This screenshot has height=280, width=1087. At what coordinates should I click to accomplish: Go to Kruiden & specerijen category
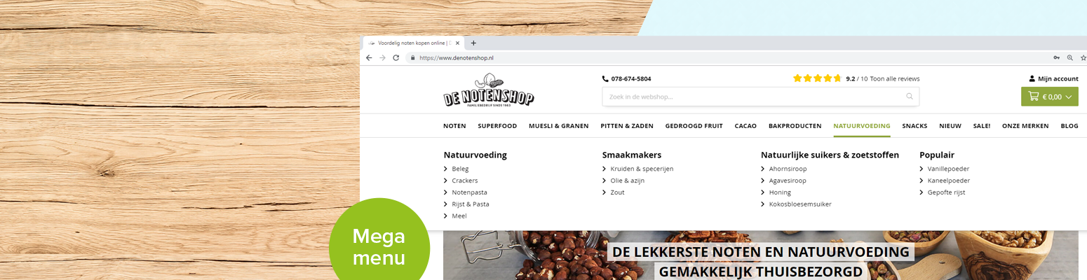click(642, 169)
